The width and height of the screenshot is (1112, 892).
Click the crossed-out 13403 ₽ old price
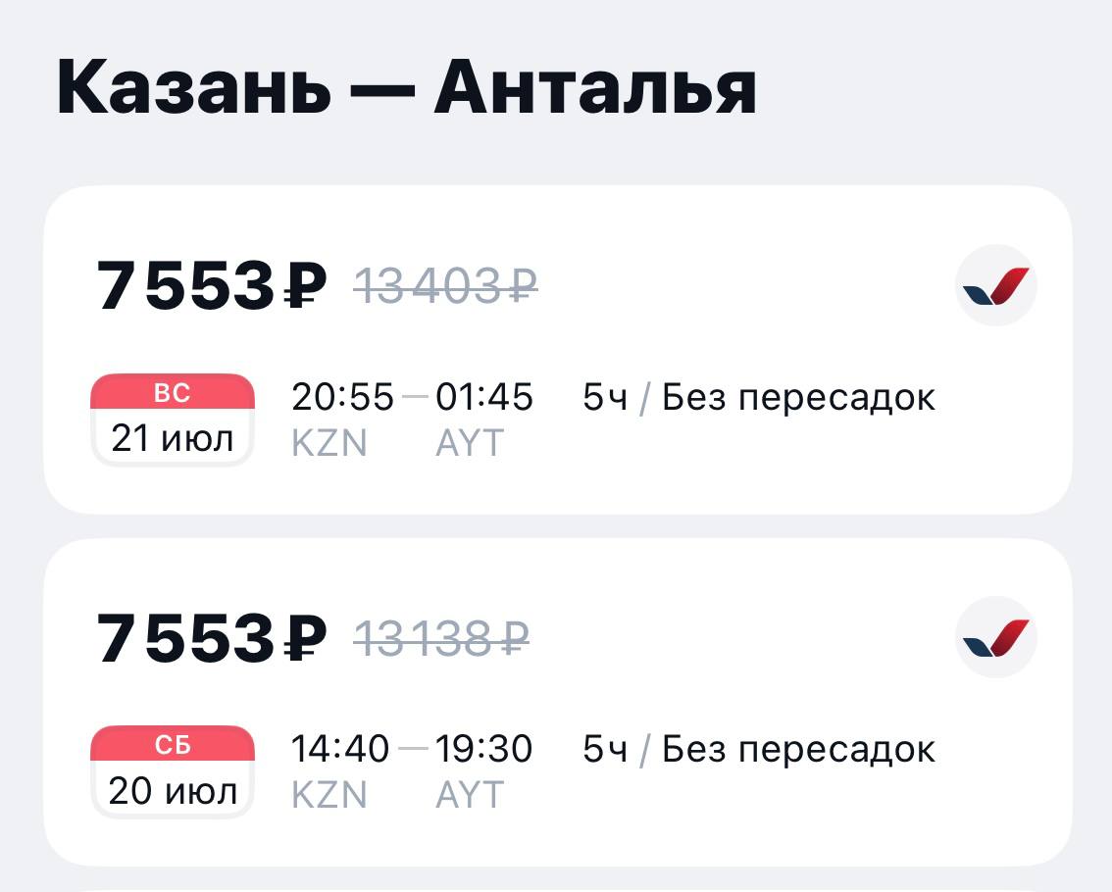(445, 286)
